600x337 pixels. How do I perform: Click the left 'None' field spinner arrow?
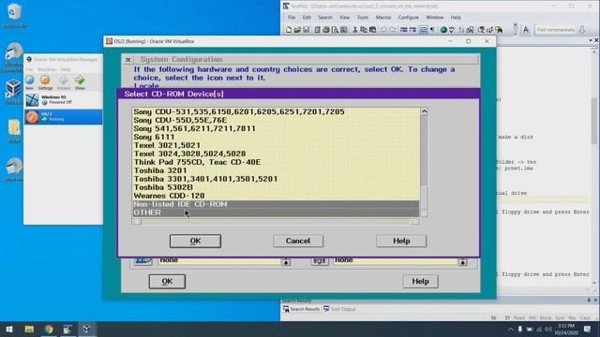point(286,262)
